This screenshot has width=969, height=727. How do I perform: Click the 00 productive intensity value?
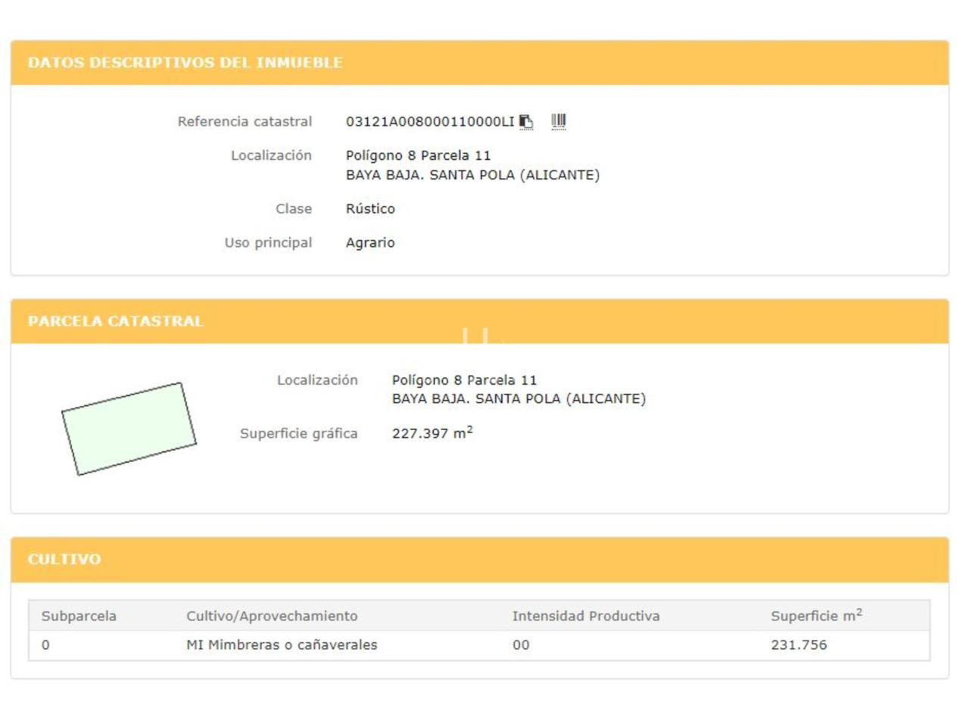[521, 645]
